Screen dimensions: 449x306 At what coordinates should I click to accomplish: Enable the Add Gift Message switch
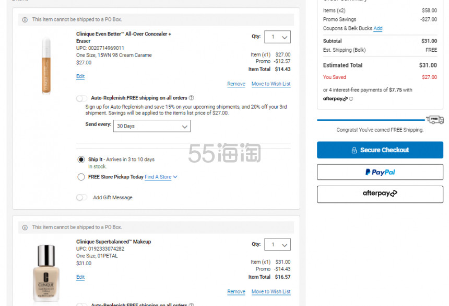coord(81,197)
